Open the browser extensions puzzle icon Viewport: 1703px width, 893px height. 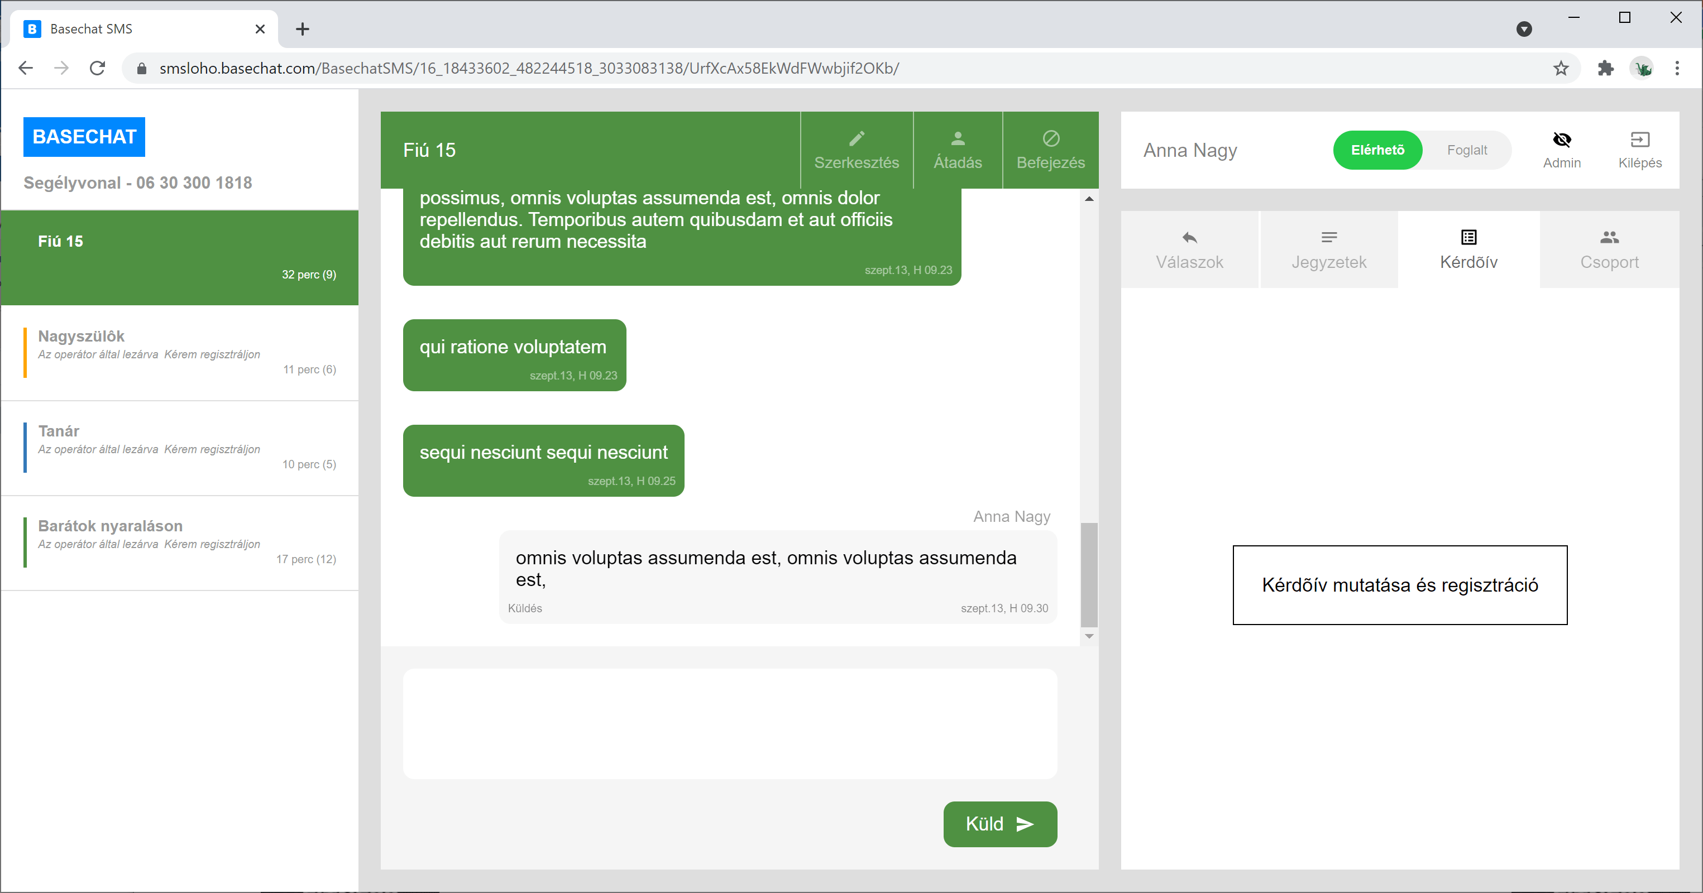(1605, 68)
